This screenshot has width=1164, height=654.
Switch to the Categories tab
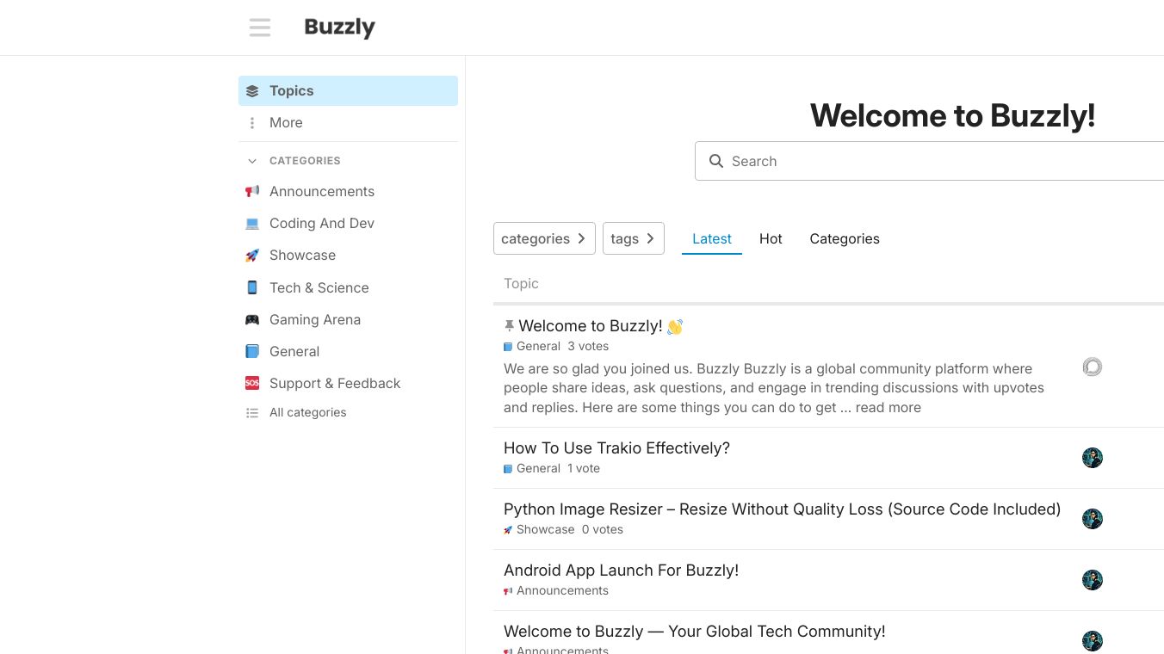(x=845, y=238)
